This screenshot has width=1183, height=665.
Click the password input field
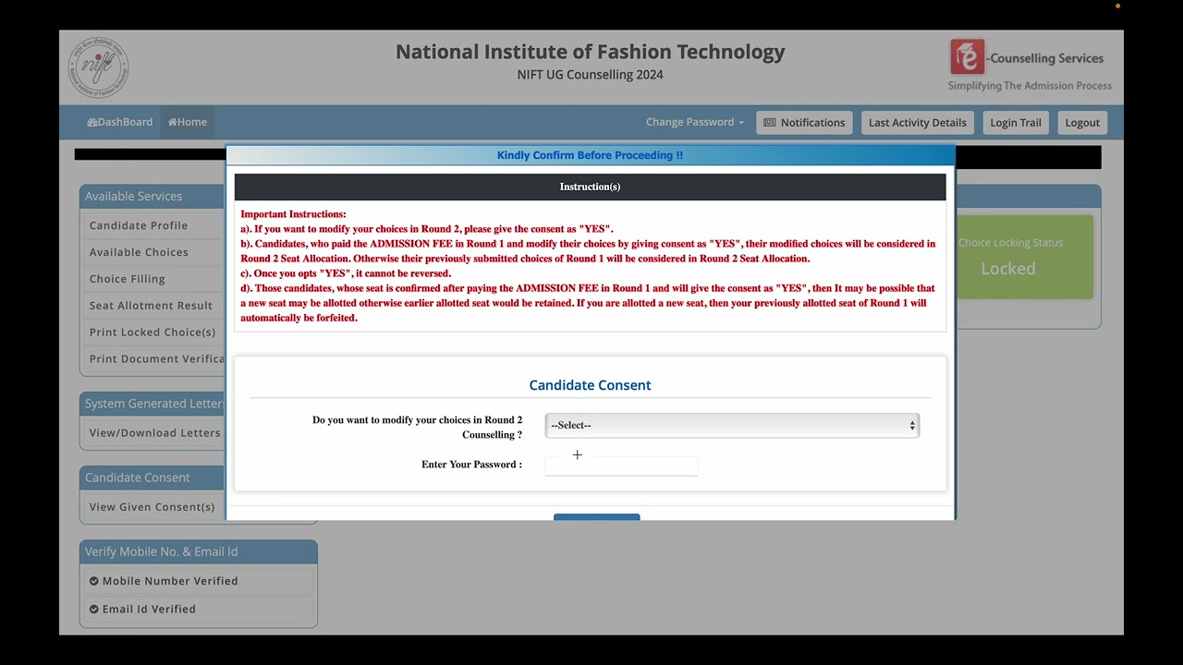(621, 466)
